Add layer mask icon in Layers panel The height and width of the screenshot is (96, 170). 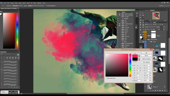155,91
